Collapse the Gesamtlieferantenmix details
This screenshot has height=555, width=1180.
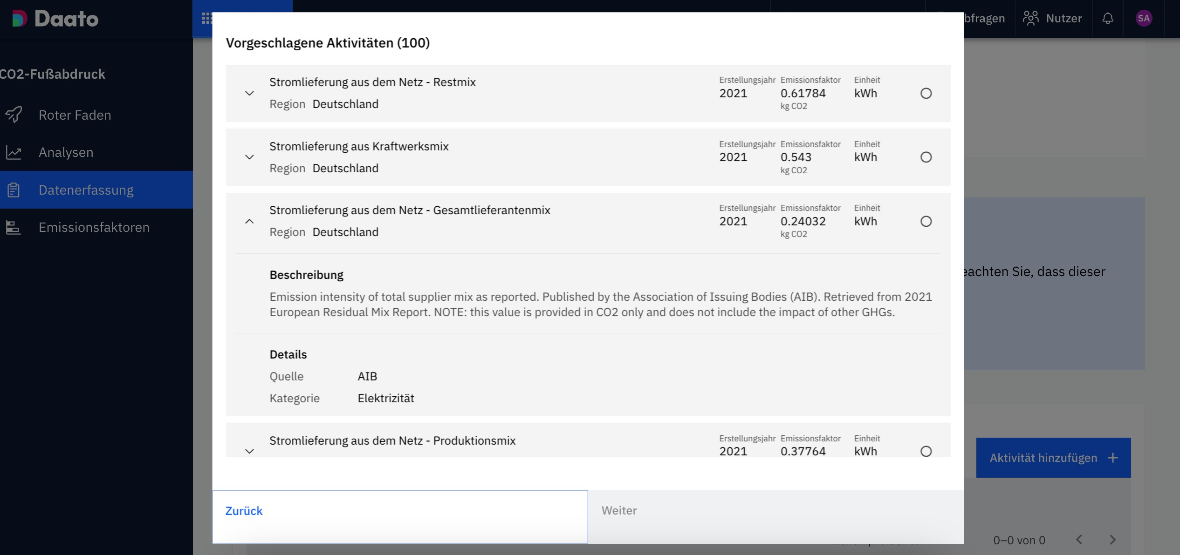249,222
